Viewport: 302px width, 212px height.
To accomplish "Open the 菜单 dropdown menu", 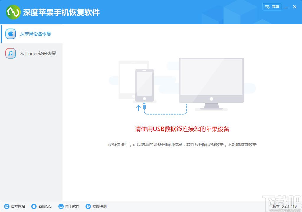I will [x=272, y=7].
